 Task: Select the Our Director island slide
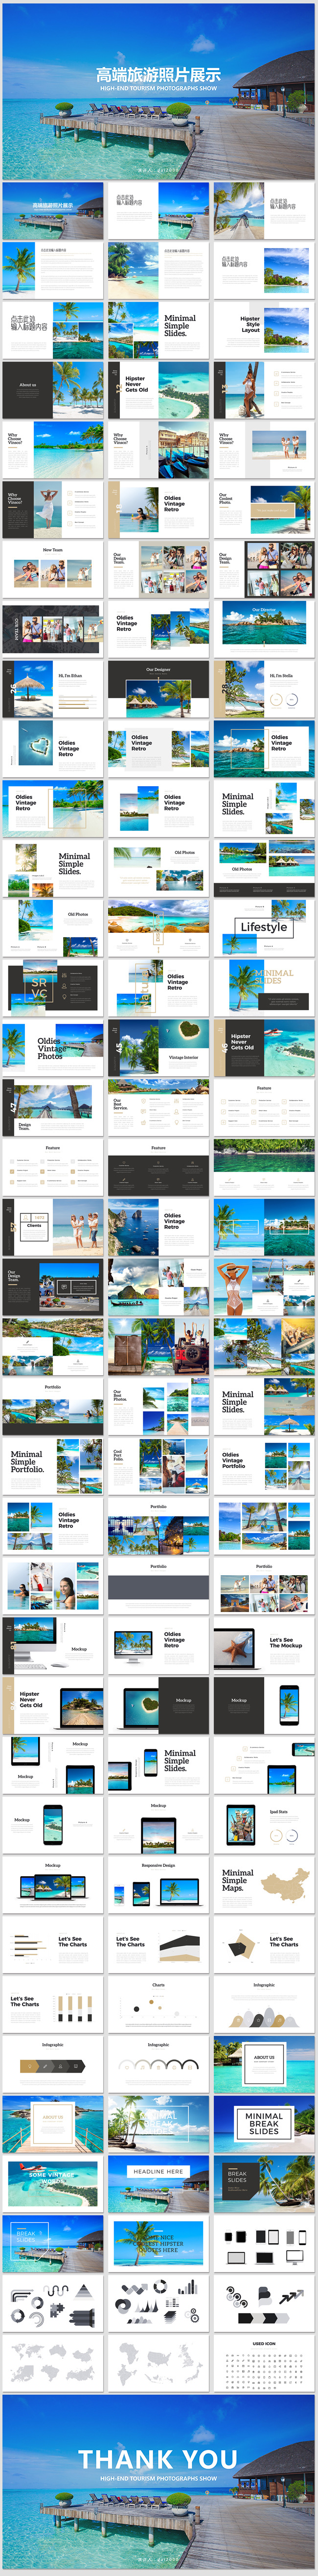point(264,630)
